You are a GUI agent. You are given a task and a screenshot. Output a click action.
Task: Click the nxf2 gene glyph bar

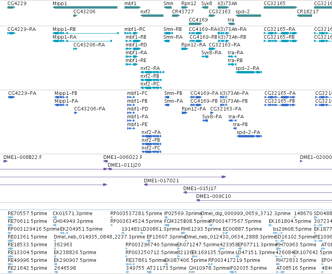pyautogui.click(x=152, y=16)
